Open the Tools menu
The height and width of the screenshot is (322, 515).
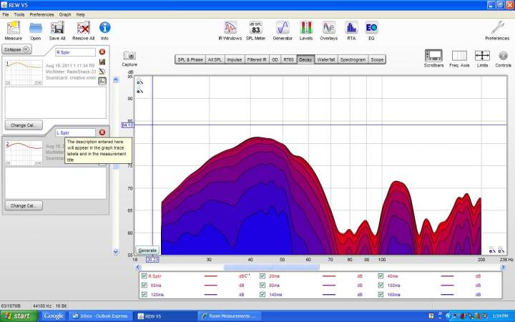[x=19, y=14]
